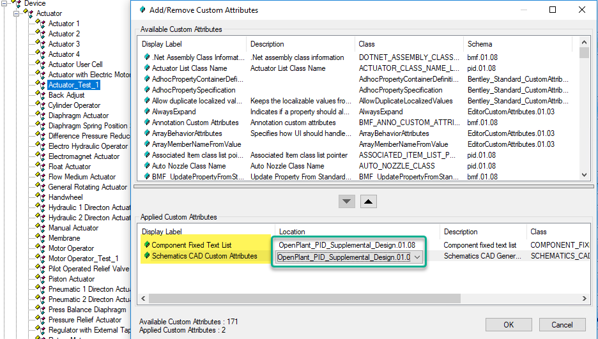The height and width of the screenshot is (339, 598).
Task: Click the Membrane tree node icon
Action: [40, 238]
